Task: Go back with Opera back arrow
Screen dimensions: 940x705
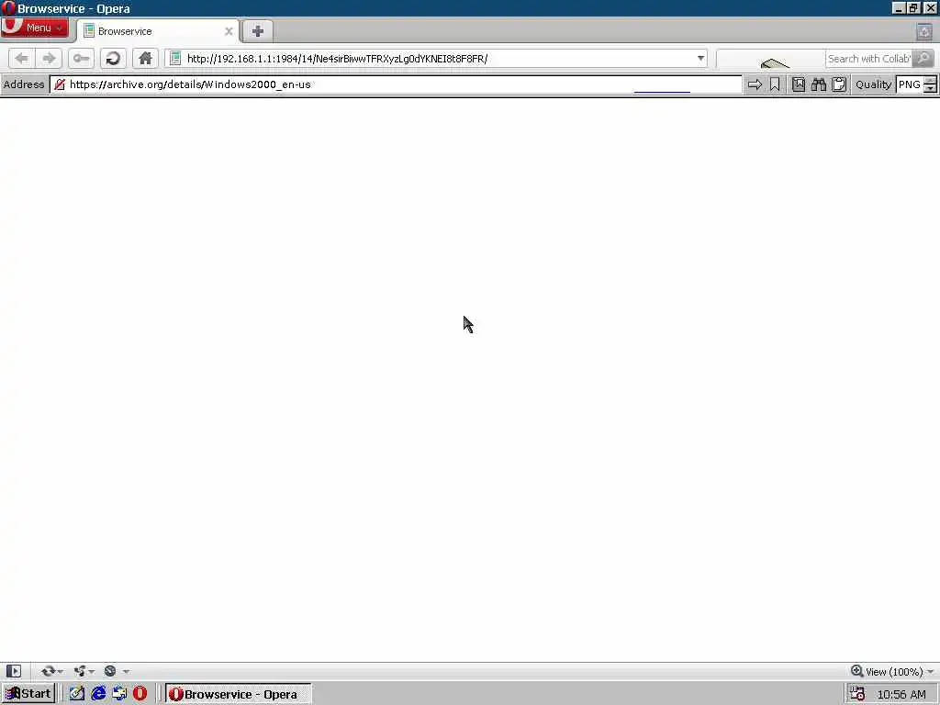Action: coord(22,58)
